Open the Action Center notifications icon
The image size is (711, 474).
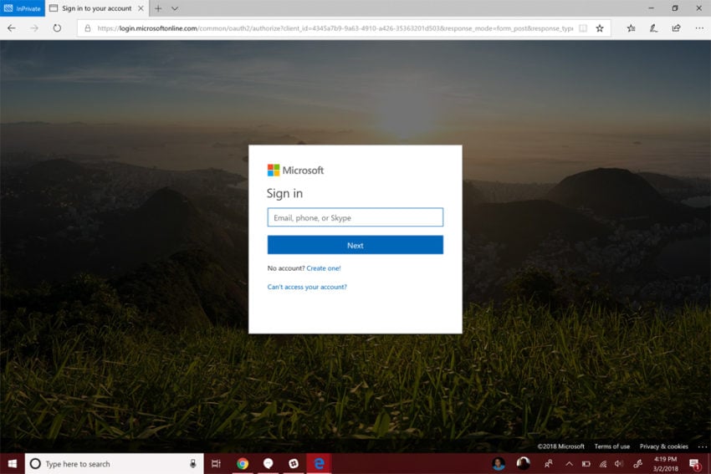point(694,464)
